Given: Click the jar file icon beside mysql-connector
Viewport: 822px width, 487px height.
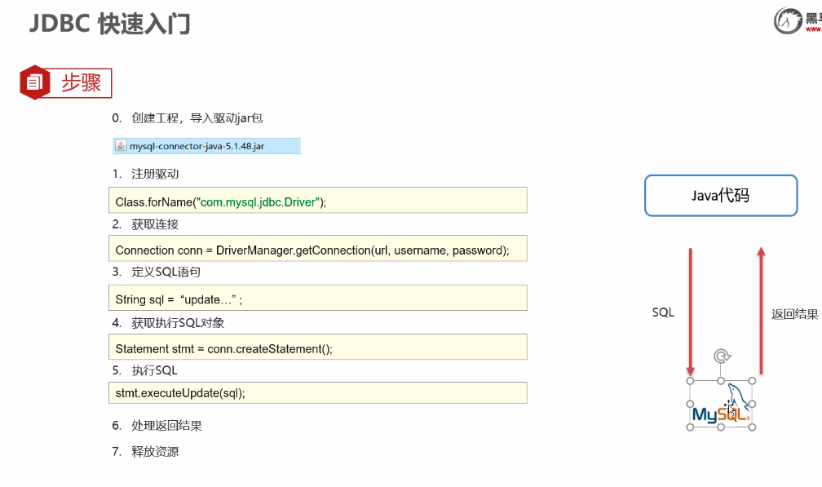Looking at the screenshot, I should pyautogui.click(x=121, y=146).
